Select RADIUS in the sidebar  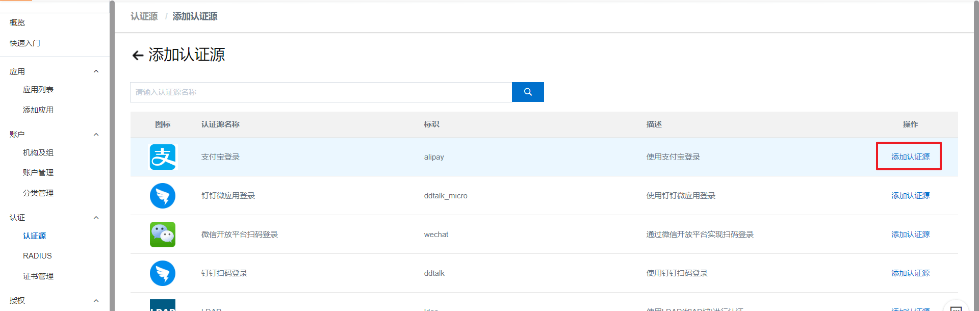[37, 256]
